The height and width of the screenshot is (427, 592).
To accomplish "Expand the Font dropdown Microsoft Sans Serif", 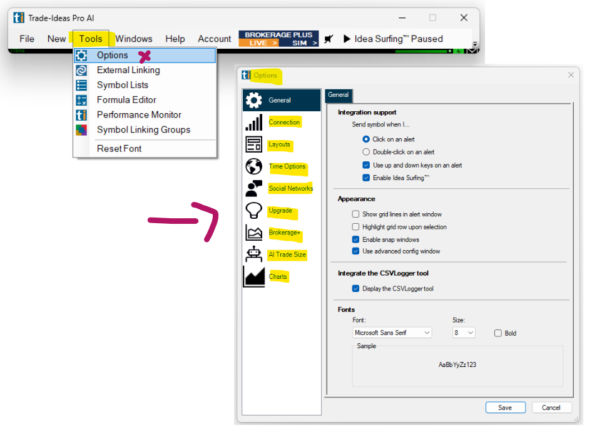I will (x=392, y=333).
